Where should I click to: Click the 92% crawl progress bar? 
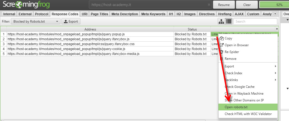274,5
